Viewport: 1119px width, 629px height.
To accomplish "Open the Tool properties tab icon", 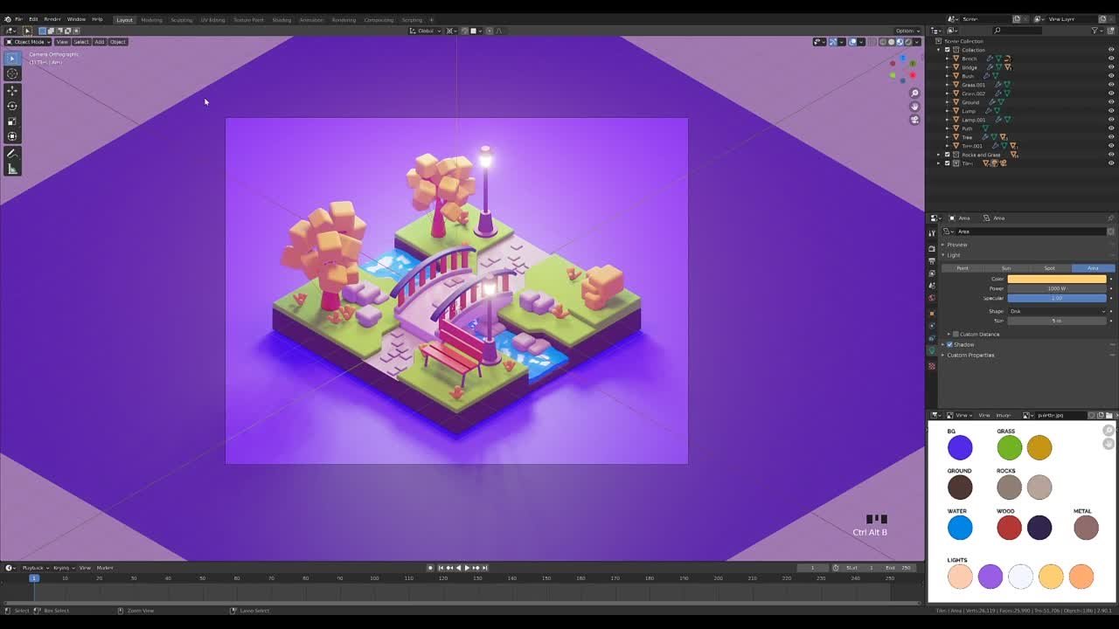I will tap(932, 232).
